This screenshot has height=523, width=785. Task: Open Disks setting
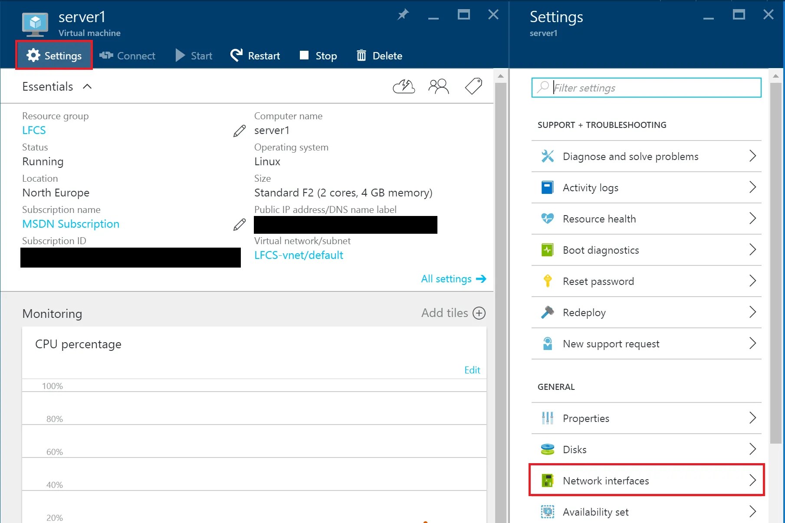tap(646, 449)
